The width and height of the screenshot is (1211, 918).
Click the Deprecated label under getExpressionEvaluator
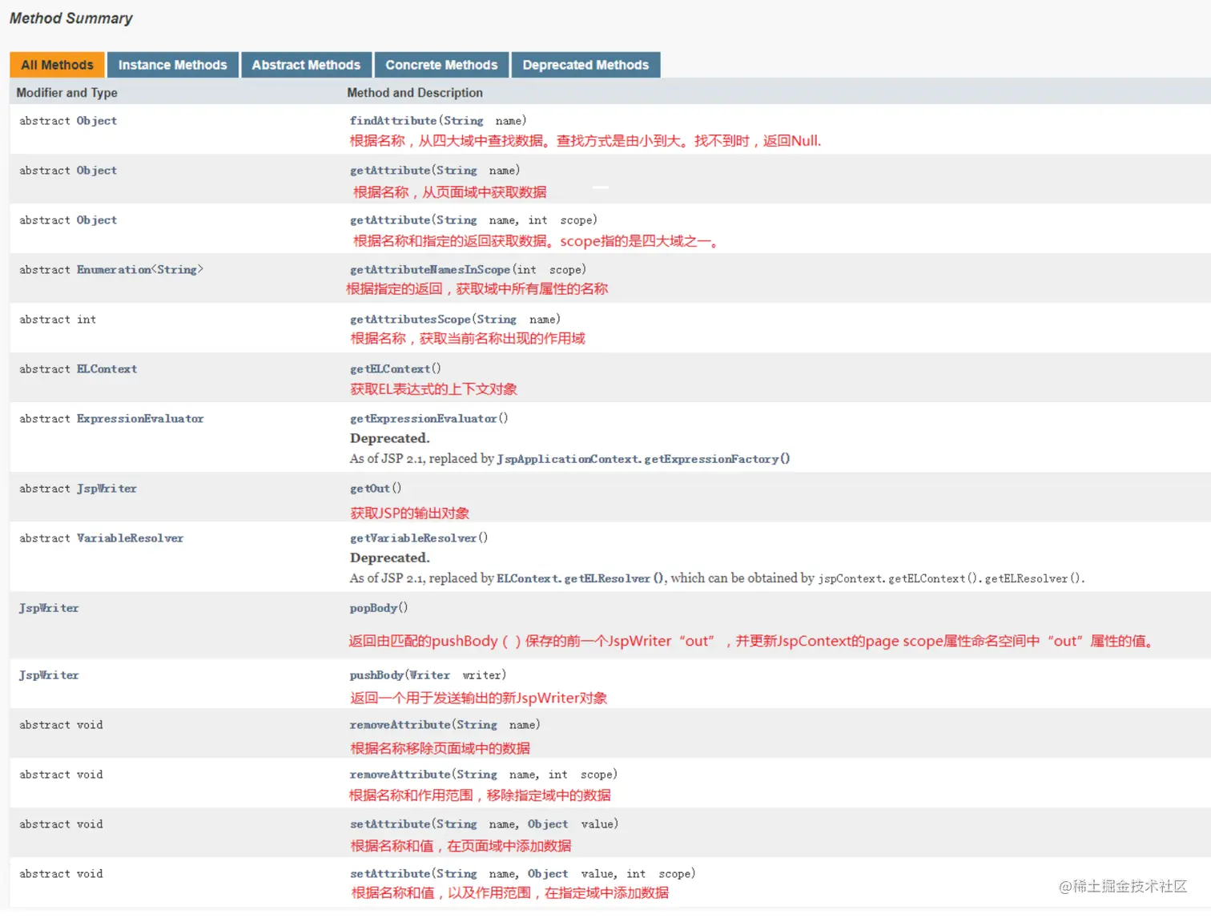390,438
